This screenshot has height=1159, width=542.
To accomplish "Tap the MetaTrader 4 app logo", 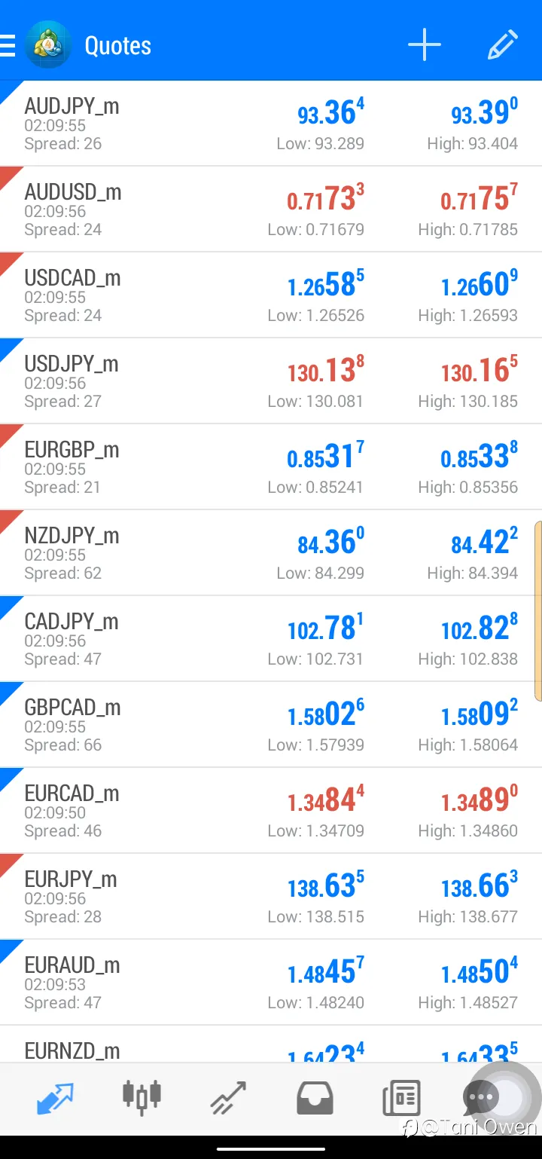I will [x=48, y=46].
